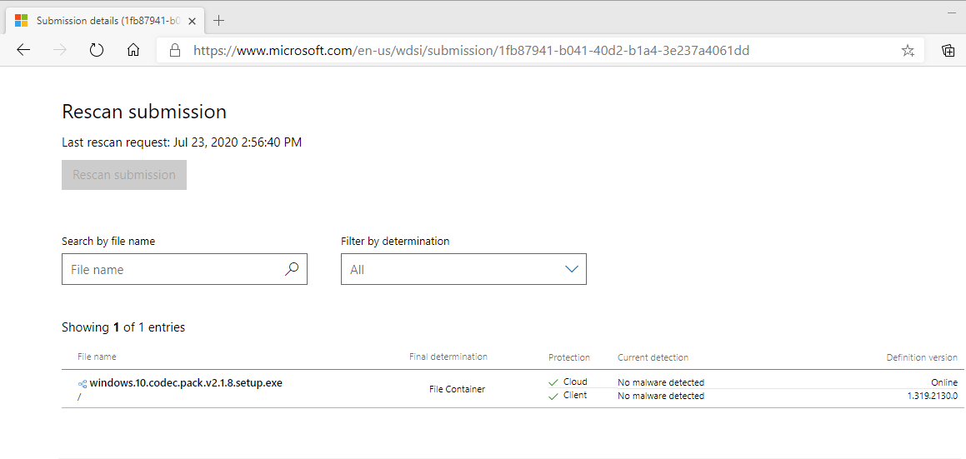Open windows.10.codec.pack.v2.1.8.setup.exe entry
This screenshot has height=459, width=966.
point(186,382)
